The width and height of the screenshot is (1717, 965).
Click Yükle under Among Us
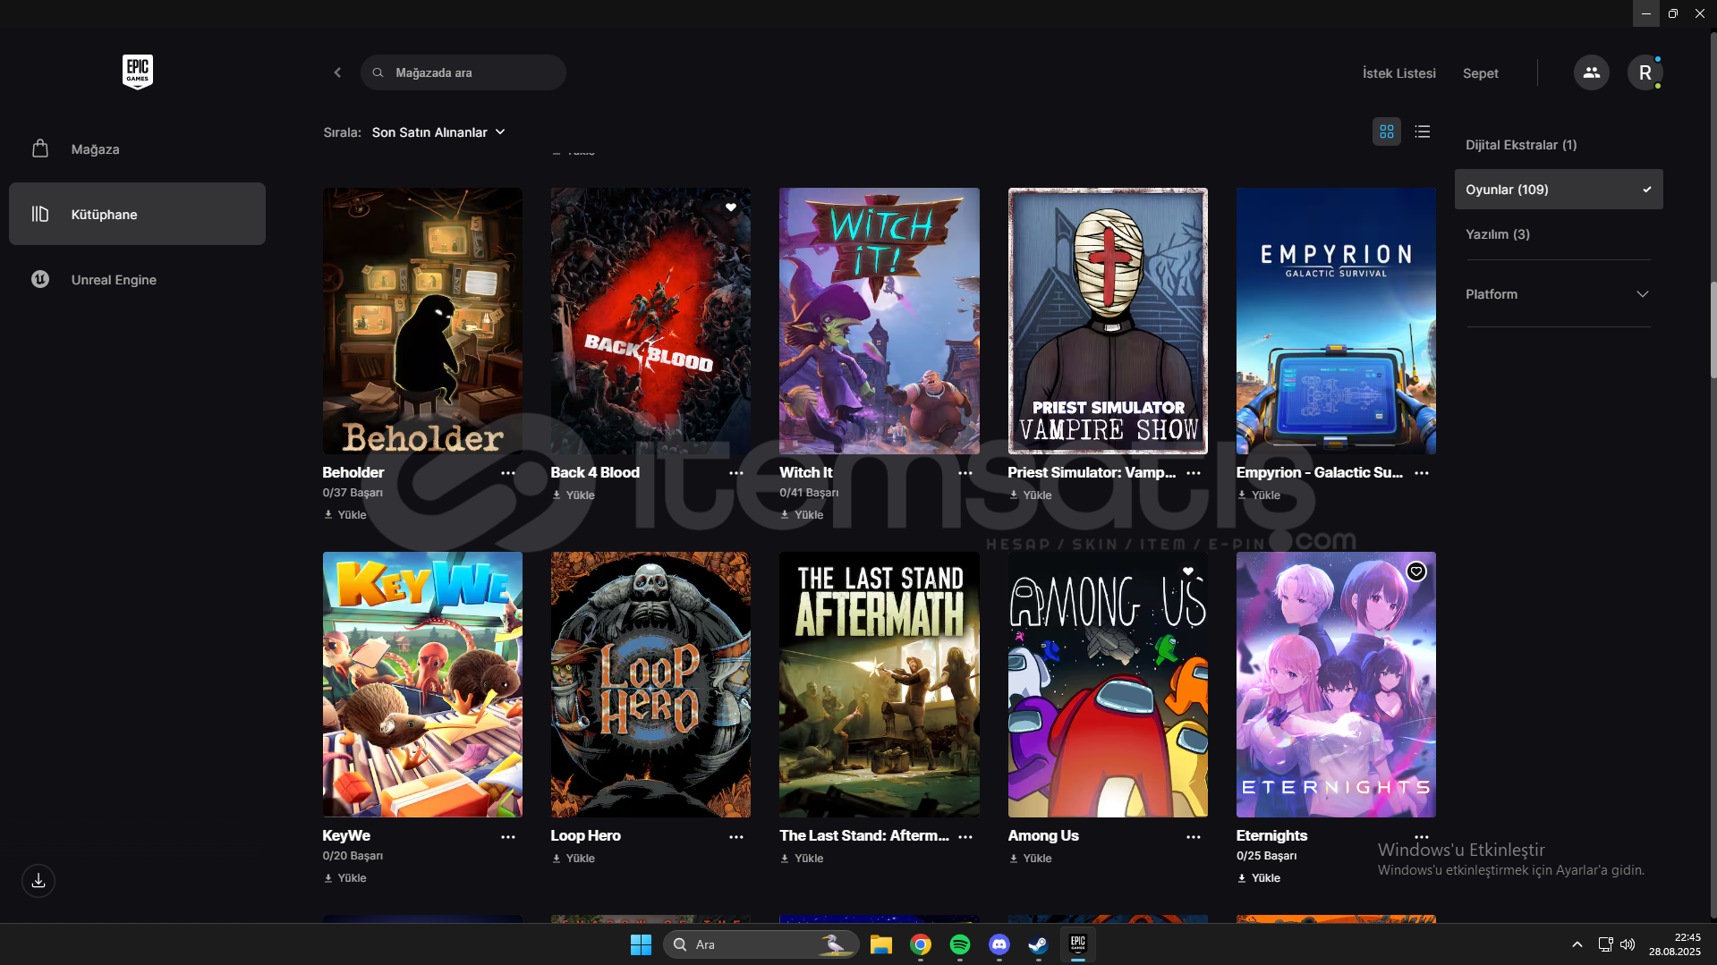tap(1031, 859)
